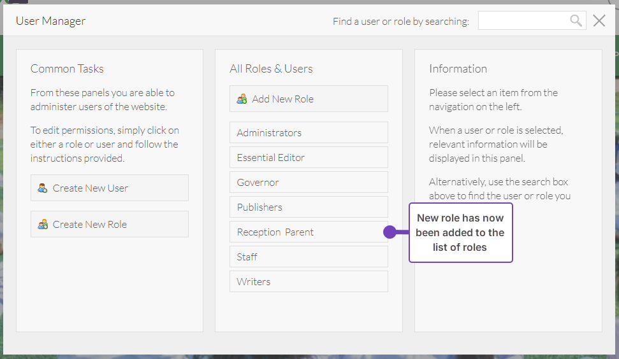
Task: Click the All Roles & Users heading
Action: click(271, 69)
